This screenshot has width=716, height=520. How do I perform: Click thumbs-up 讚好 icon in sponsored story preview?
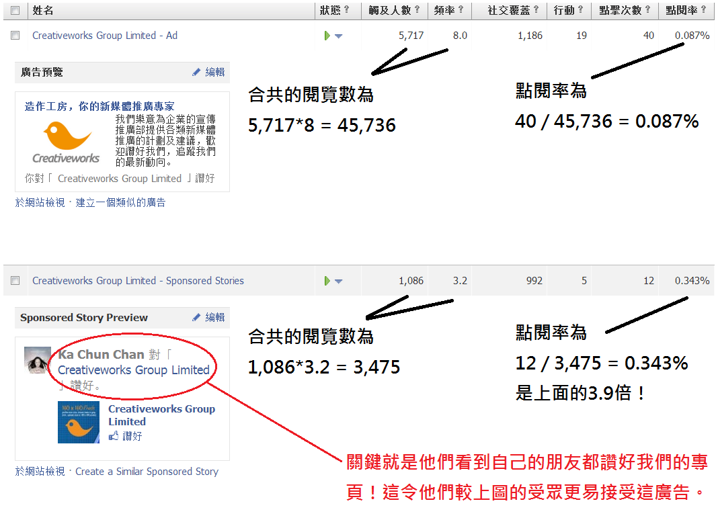pyautogui.click(x=114, y=437)
